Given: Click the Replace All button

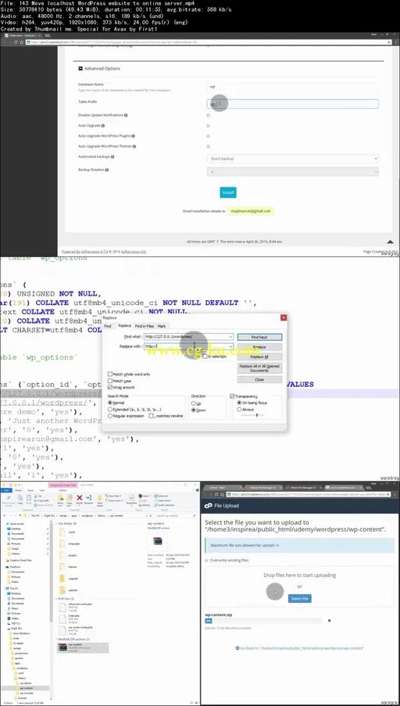Looking at the screenshot, I should click(259, 357).
